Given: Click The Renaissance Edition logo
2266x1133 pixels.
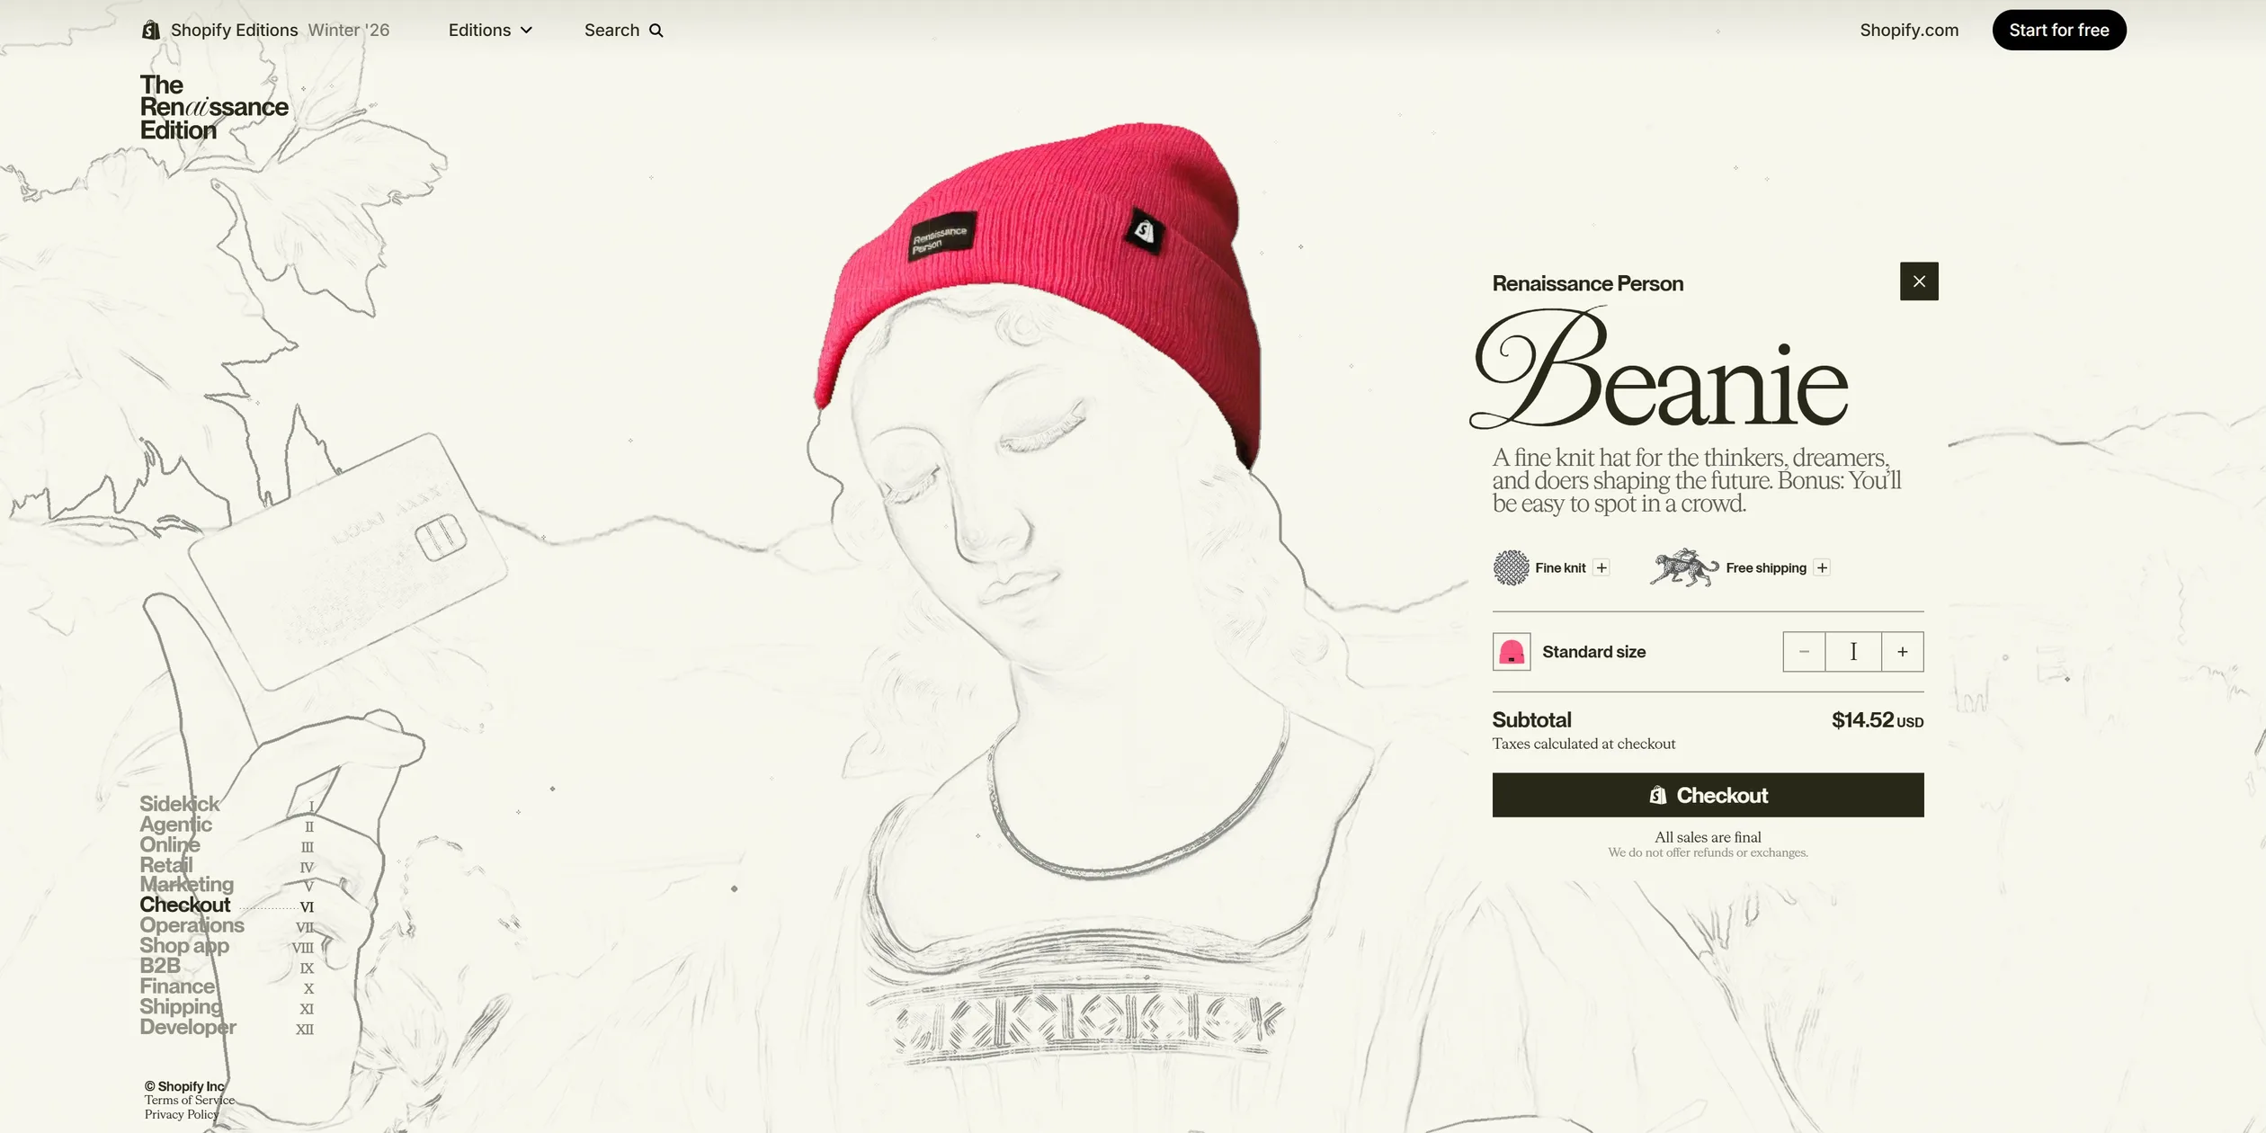Looking at the screenshot, I should (214, 108).
